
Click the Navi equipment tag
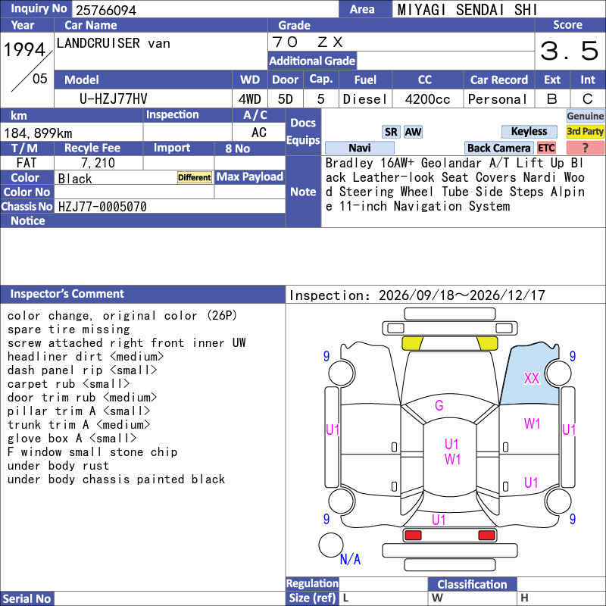pyautogui.click(x=359, y=148)
